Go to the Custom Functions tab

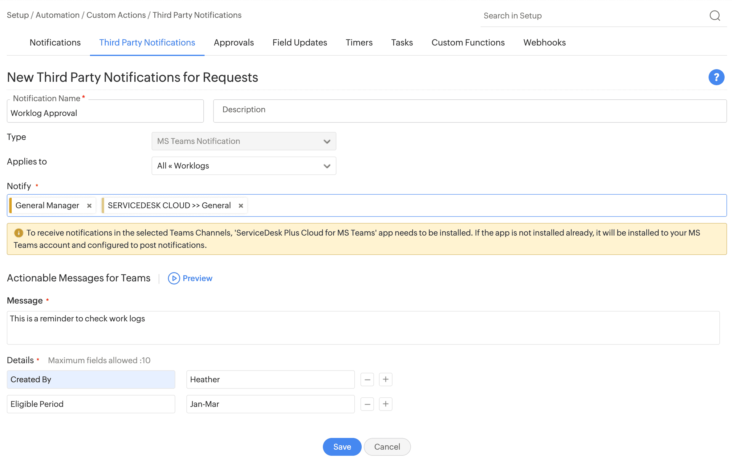point(468,42)
